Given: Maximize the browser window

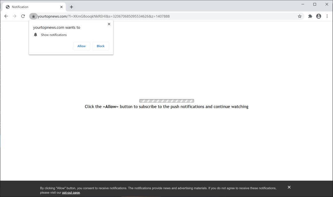Looking at the screenshot, I should coord(315,4).
